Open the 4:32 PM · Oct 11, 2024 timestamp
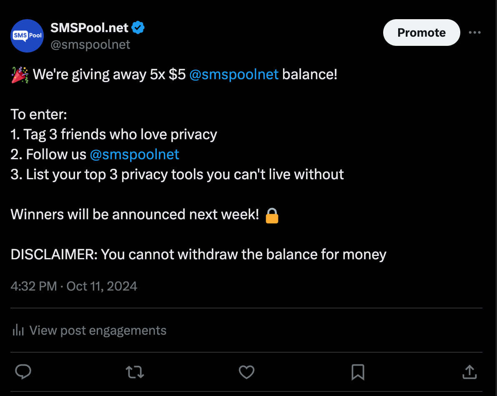 point(74,286)
